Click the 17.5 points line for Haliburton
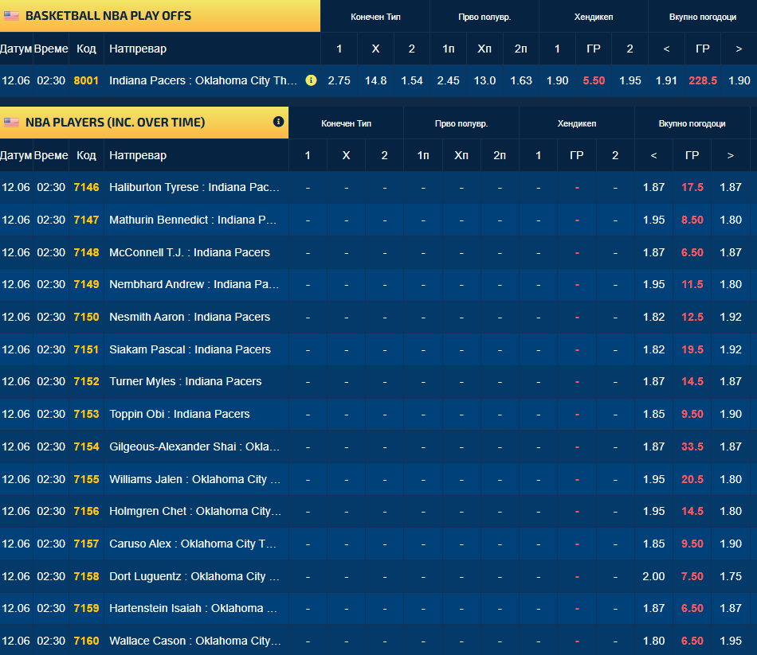Viewport: 757px width, 655px height. click(x=692, y=187)
